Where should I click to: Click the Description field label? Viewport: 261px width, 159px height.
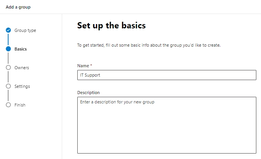coord(89,93)
